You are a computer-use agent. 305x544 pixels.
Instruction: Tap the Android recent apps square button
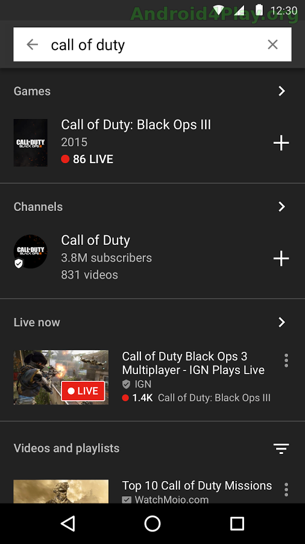click(x=237, y=523)
